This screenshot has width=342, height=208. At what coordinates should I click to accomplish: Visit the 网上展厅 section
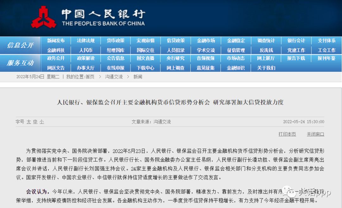266,58
